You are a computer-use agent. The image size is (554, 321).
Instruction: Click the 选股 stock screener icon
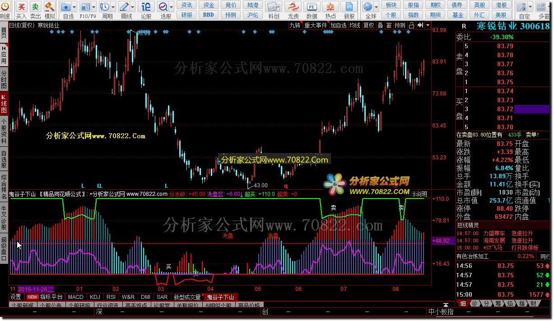click(x=163, y=7)
